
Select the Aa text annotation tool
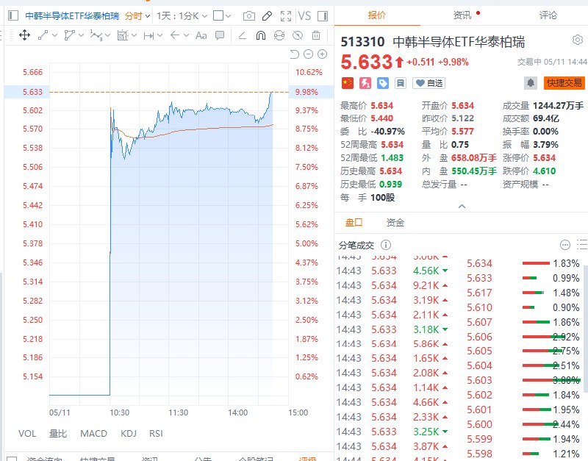point(201,35)
